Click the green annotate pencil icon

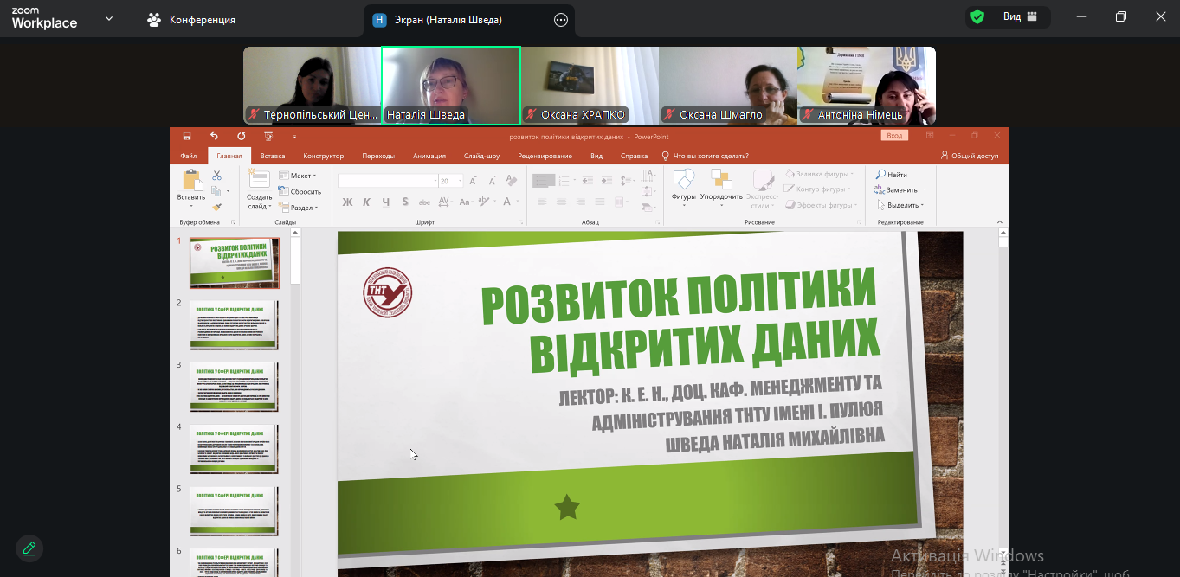tap(29, 548)
